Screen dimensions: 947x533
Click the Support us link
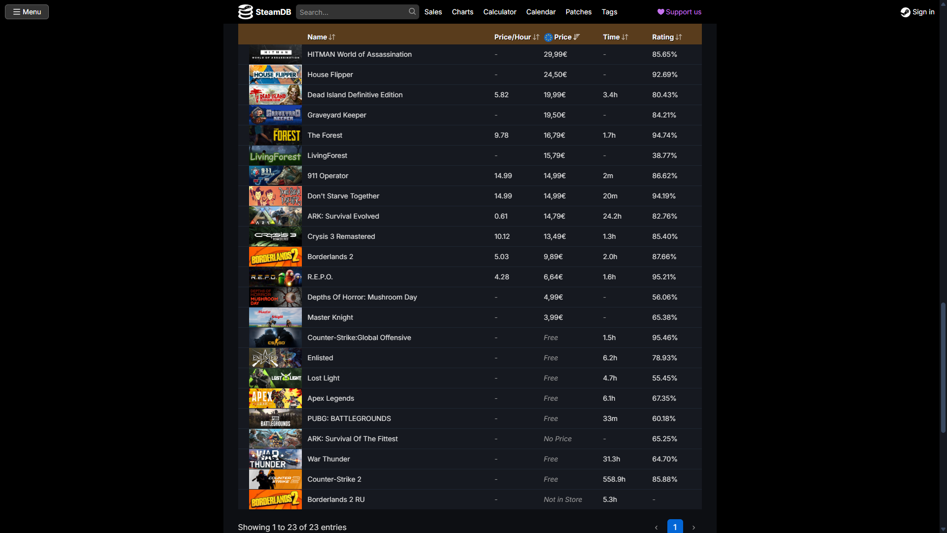tap(679, 12)
